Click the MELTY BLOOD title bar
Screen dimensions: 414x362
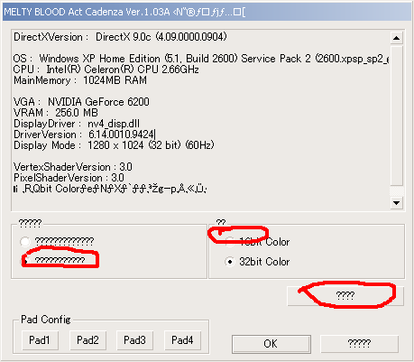(207, 12)
